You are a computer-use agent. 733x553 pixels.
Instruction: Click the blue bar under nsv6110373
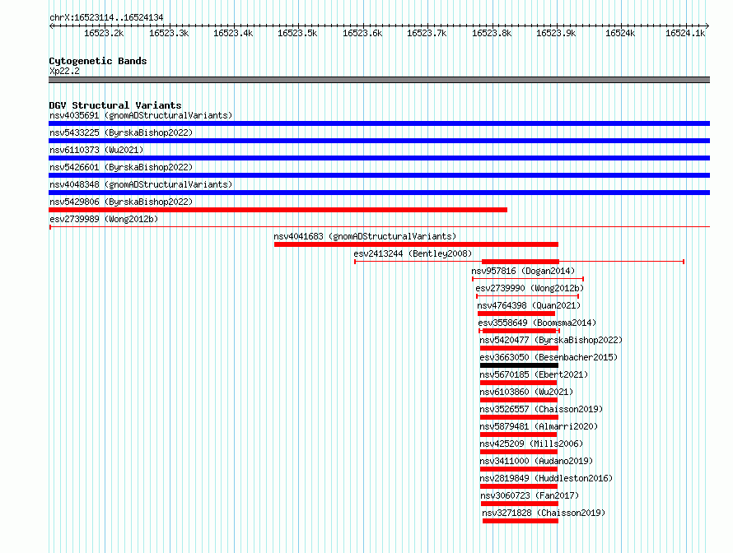[x=379, y=158]
